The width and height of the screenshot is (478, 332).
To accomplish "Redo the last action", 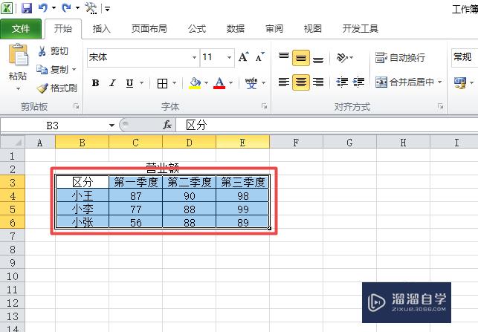I will point(66,8).
